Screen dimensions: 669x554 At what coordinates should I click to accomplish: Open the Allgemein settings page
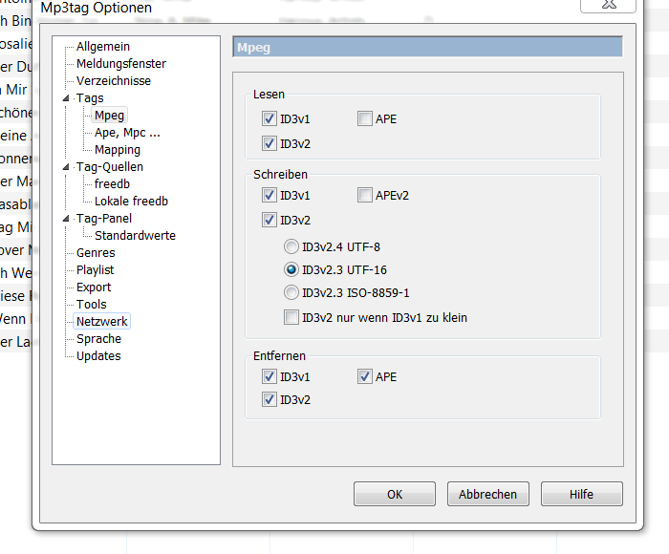[103, 47]
